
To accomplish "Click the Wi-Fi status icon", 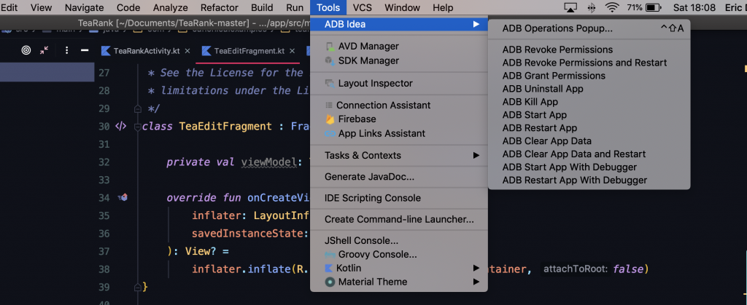I will pos(611,8).
